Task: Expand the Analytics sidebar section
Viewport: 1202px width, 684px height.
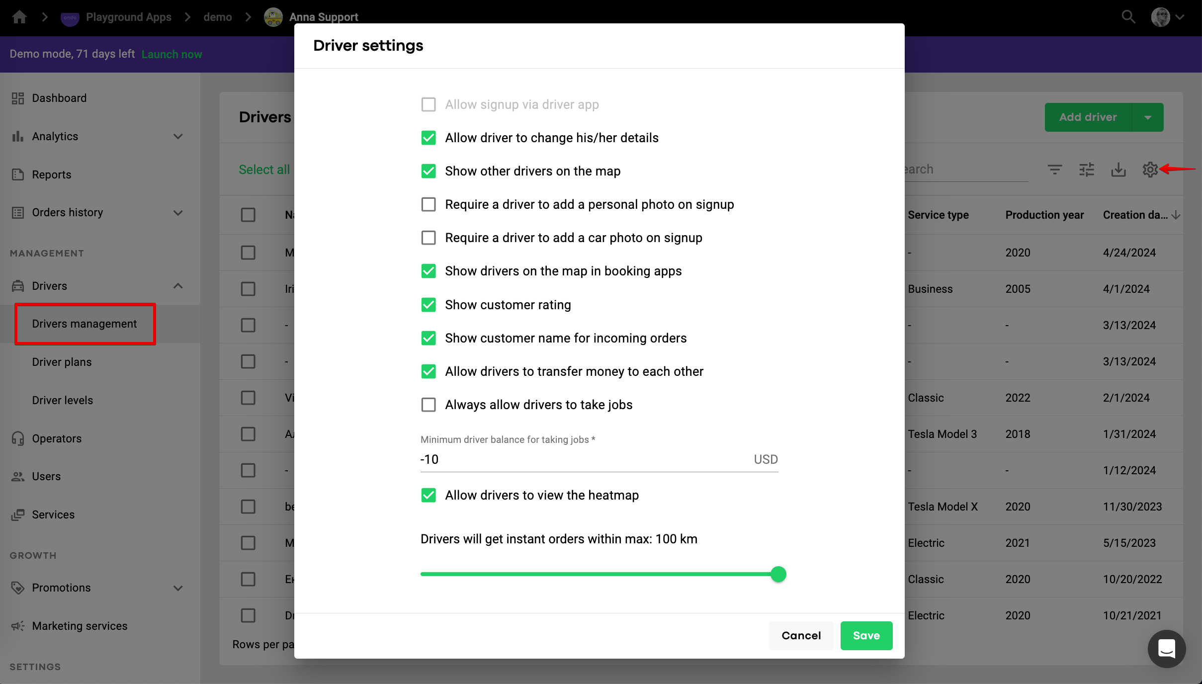Action: point(178,136)
